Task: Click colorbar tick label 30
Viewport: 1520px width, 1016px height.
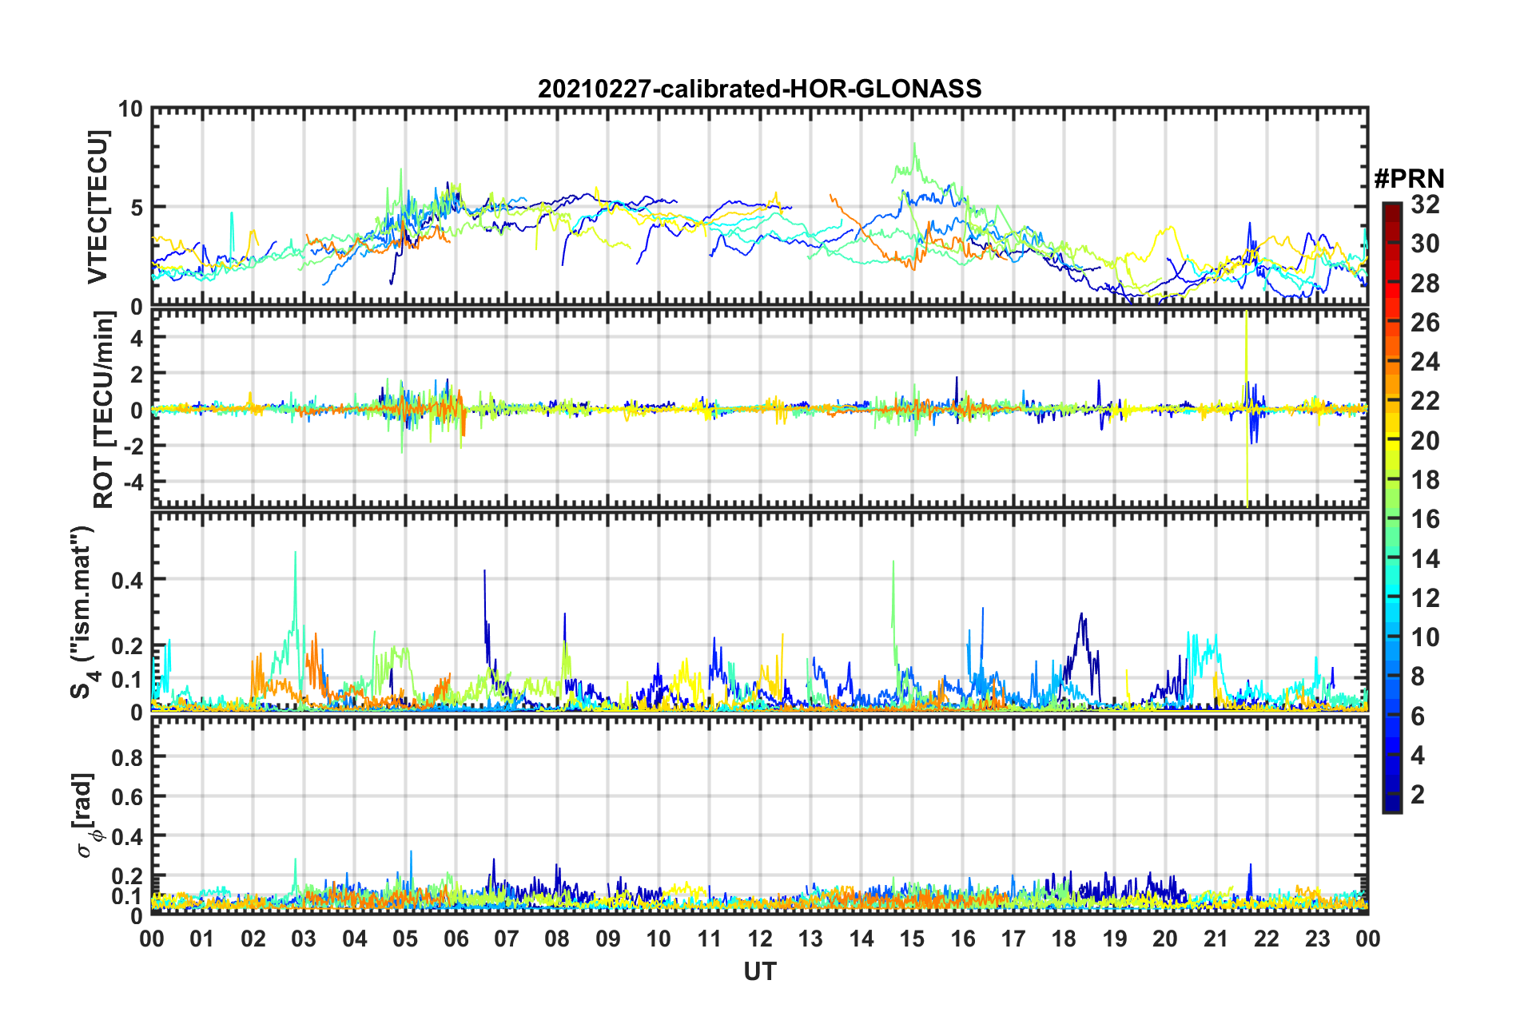Action: click(x=1425, y=244)
